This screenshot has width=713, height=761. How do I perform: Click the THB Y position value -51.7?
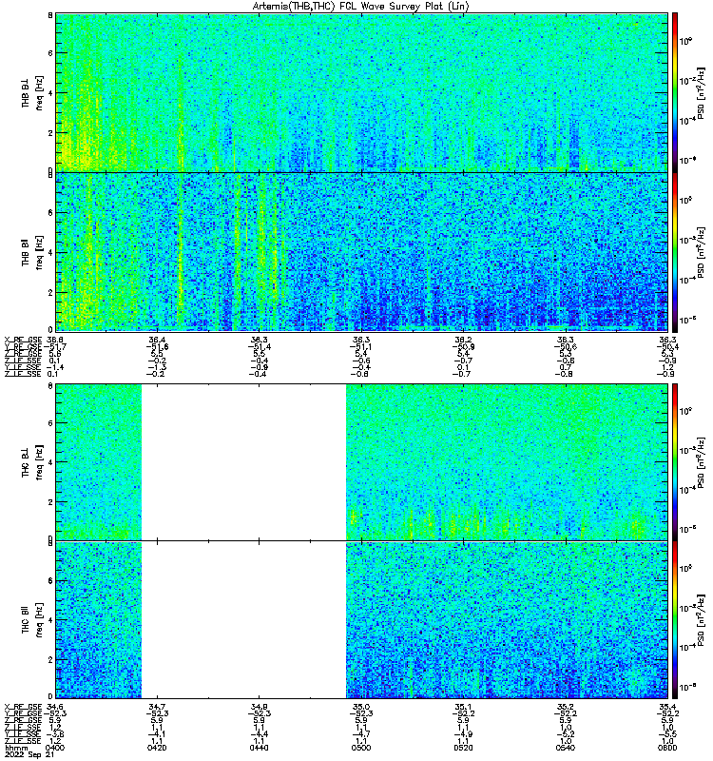(x=56, y=346)
